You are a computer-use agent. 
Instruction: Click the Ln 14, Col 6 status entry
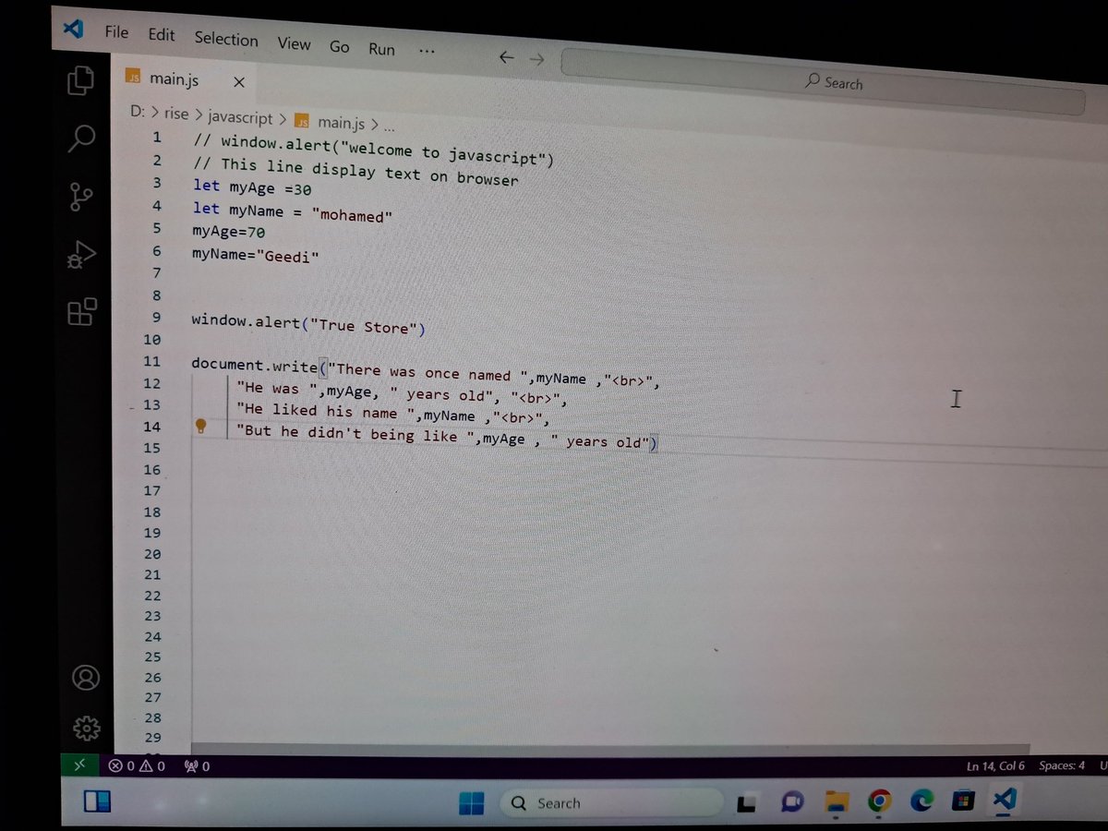click(995, 765)
